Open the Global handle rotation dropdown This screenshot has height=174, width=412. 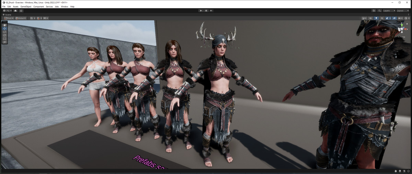coord(21,18)
